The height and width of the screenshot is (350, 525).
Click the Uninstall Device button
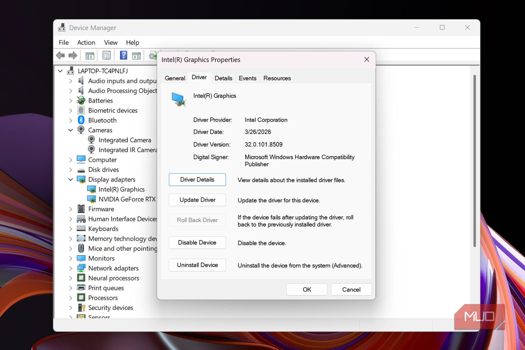click(197, 265)
